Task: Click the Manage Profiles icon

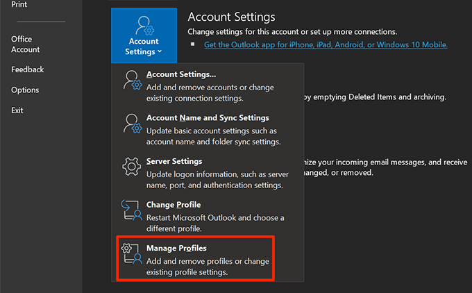Action: [132, 254]
